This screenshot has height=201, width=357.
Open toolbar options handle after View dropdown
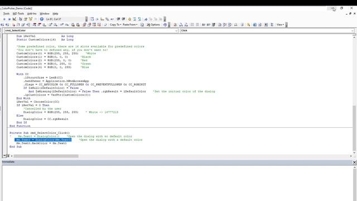coord(286,25)
